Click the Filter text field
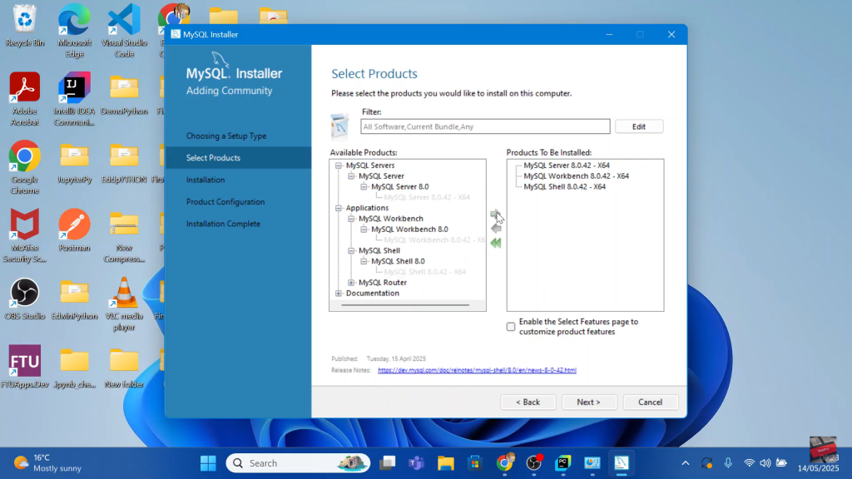The image size is (852, 479). click(x=485, y=126)
